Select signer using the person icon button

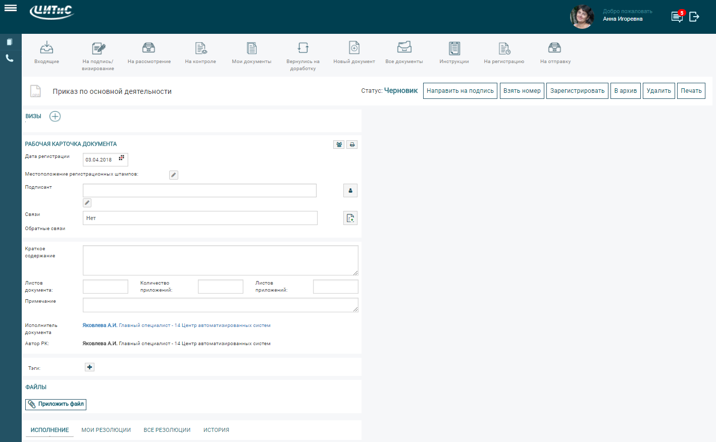[x=350, y=191]
